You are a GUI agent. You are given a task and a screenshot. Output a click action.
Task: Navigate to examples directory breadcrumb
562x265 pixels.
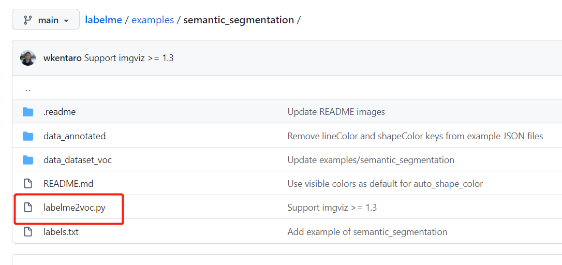point(153,20)
